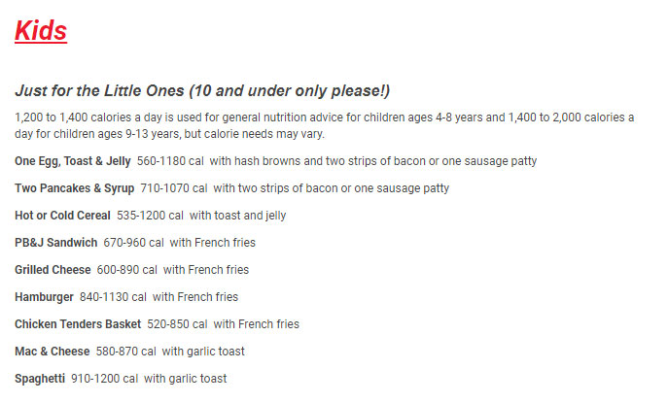Click the red Kids heading link
The width and height of the screenshot is (668, 403).
[41, 31]
